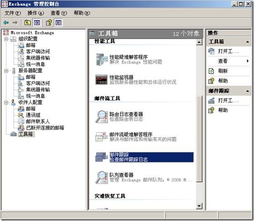Click the results pane scroll down arrow
Screen dimensions: 254x221
(x=199, y=206)
